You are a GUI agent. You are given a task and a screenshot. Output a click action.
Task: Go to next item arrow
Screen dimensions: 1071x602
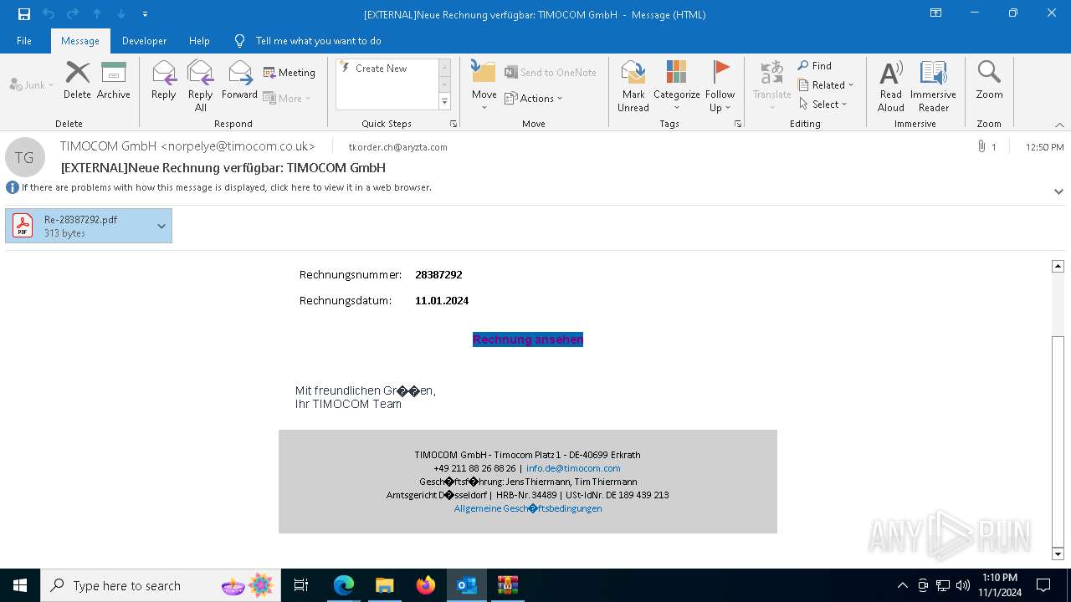coord(121,14)
